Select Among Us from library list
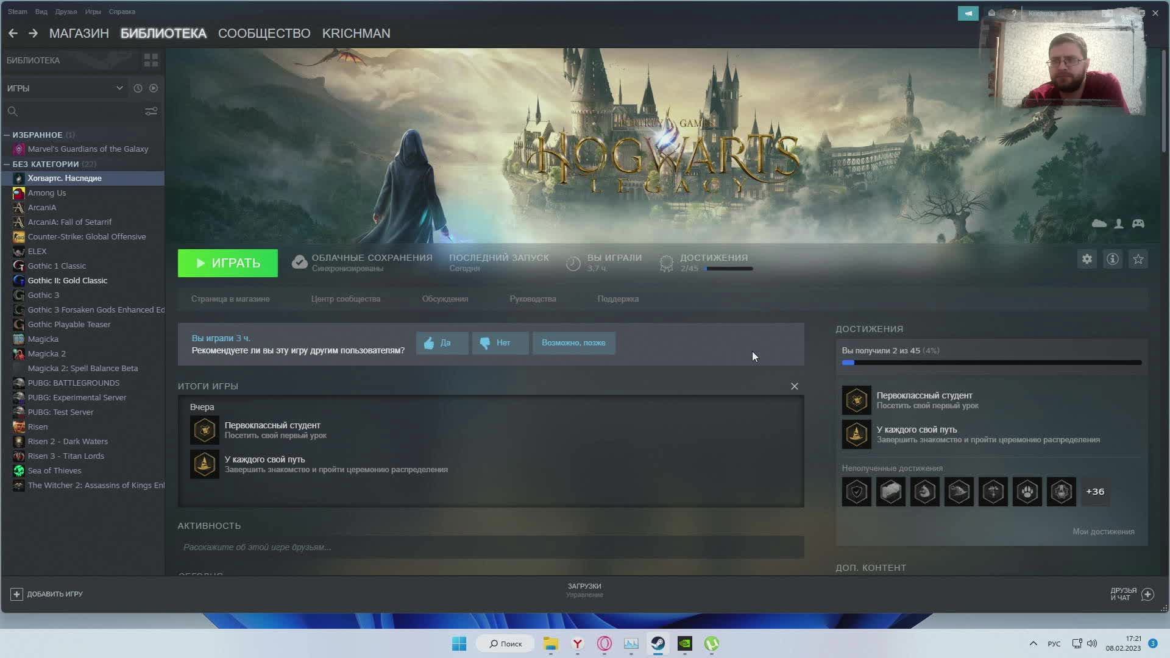 tap(46, 192)
